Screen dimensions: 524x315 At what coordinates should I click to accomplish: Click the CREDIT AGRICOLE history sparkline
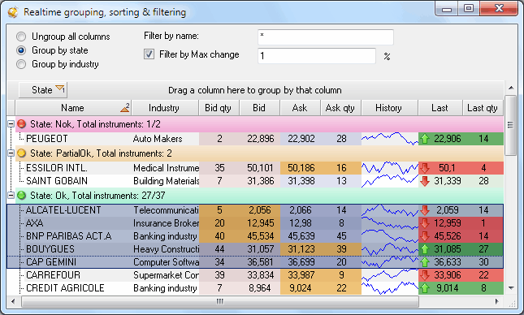pos(390,288)
